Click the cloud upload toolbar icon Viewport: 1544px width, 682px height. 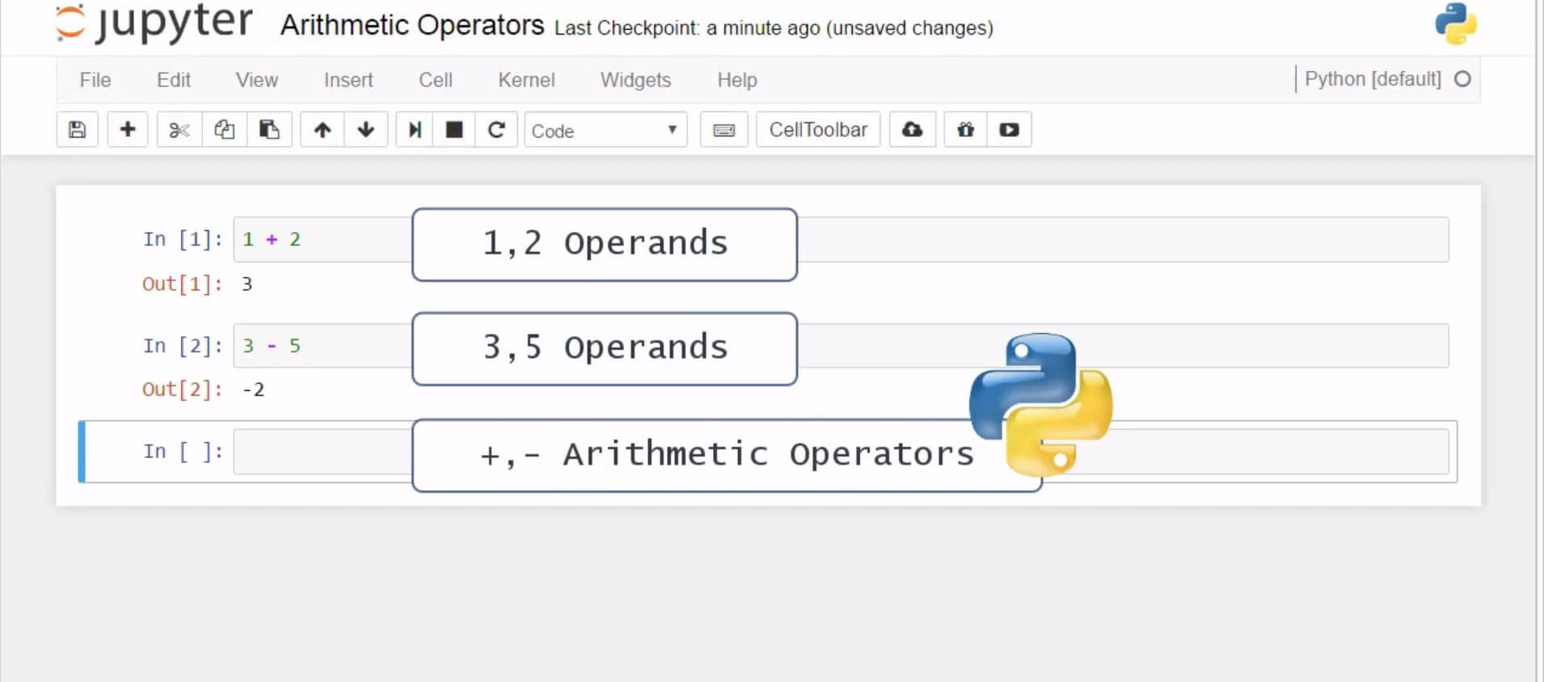tap(912, 129)
